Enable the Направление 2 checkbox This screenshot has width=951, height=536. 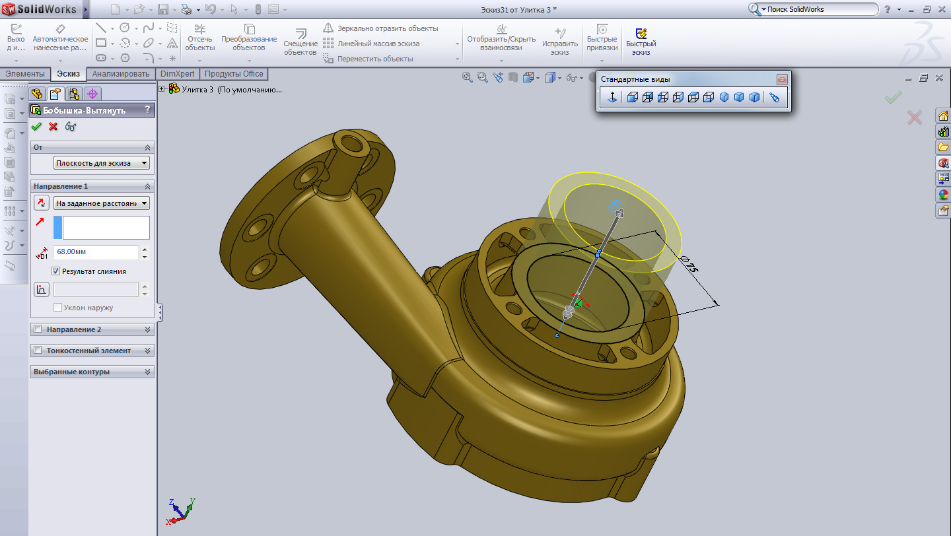38,329
